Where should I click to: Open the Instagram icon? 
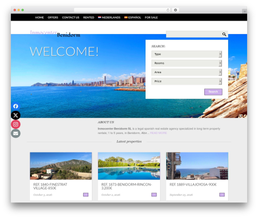[x=15, y=124]
